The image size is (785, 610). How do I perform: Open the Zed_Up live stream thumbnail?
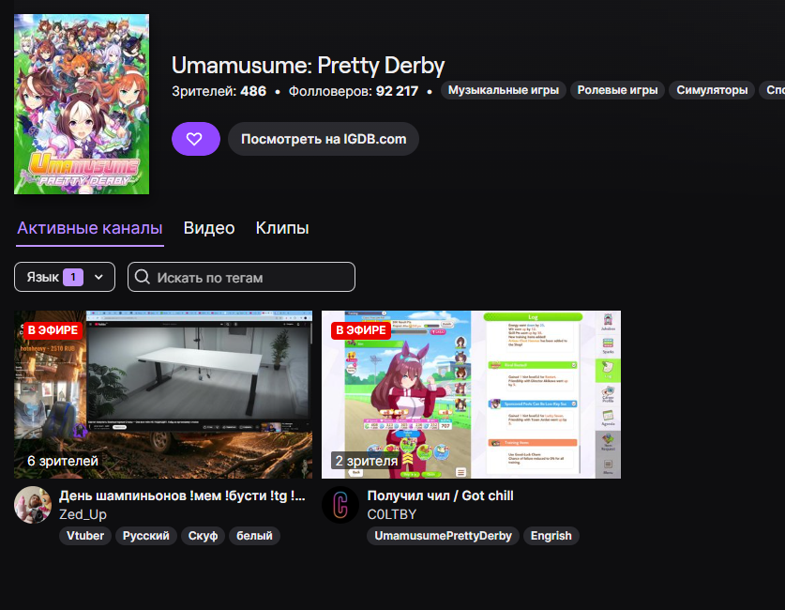[163, 394]
